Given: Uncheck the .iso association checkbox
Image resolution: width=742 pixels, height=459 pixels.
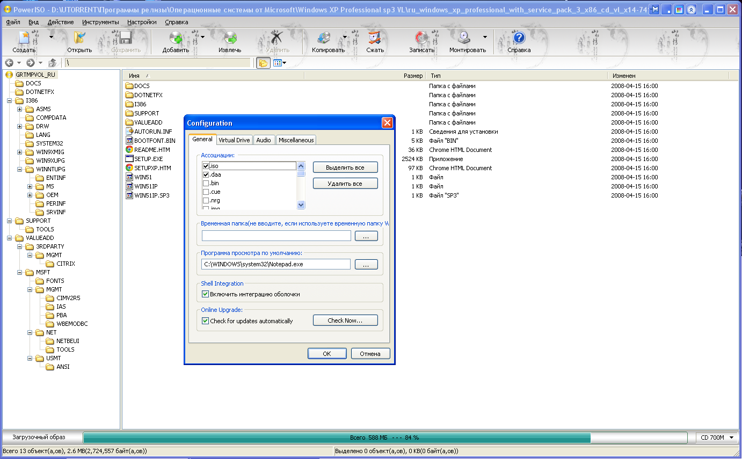Looking at the screenshot, I should coord(206,166).
